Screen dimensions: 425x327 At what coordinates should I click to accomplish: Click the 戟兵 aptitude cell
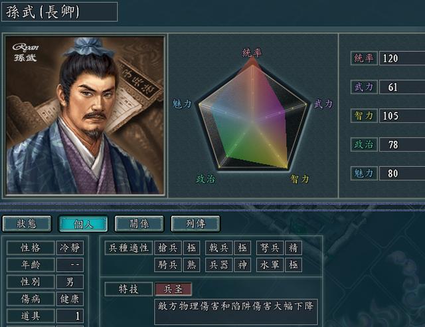(218, 248)
